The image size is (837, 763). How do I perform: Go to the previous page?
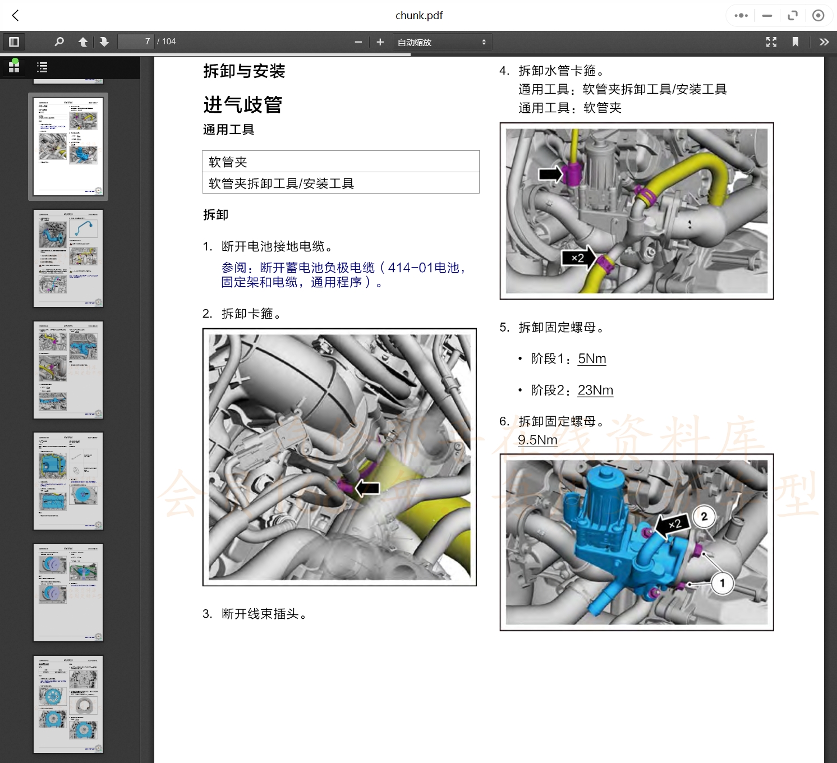click(82, 42)
